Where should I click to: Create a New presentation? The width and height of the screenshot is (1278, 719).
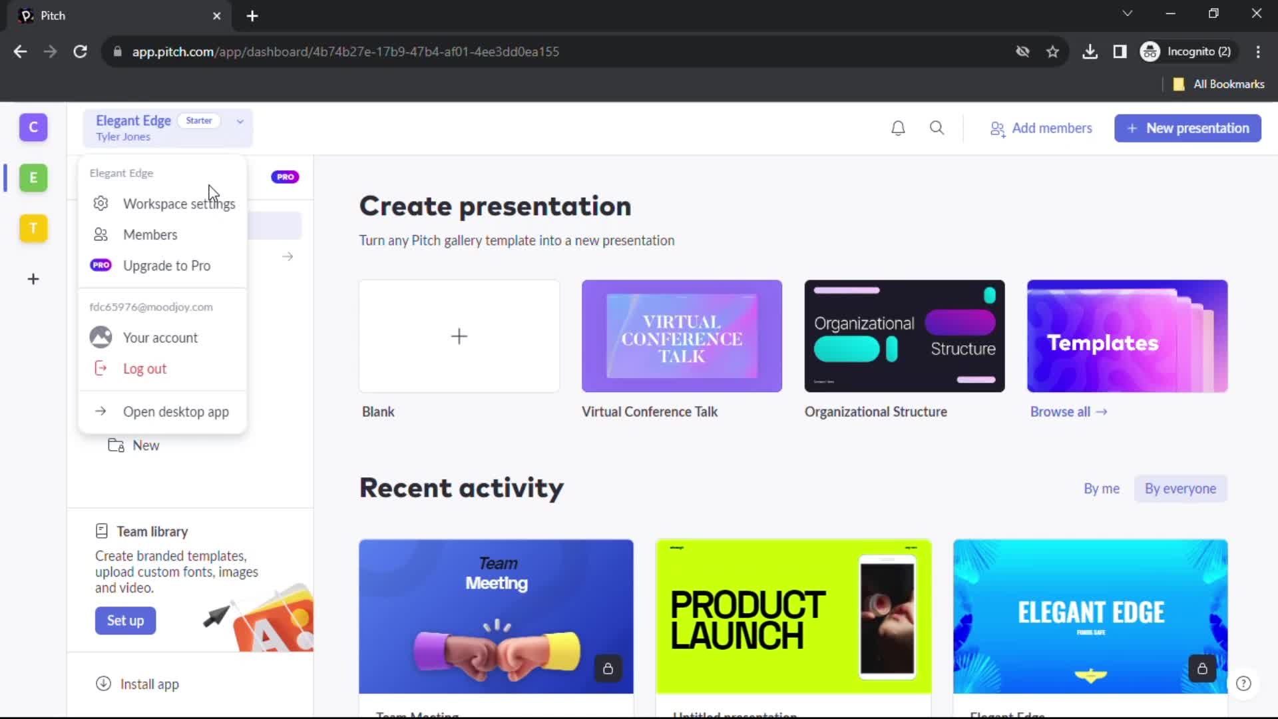(x=1187, y=128)
